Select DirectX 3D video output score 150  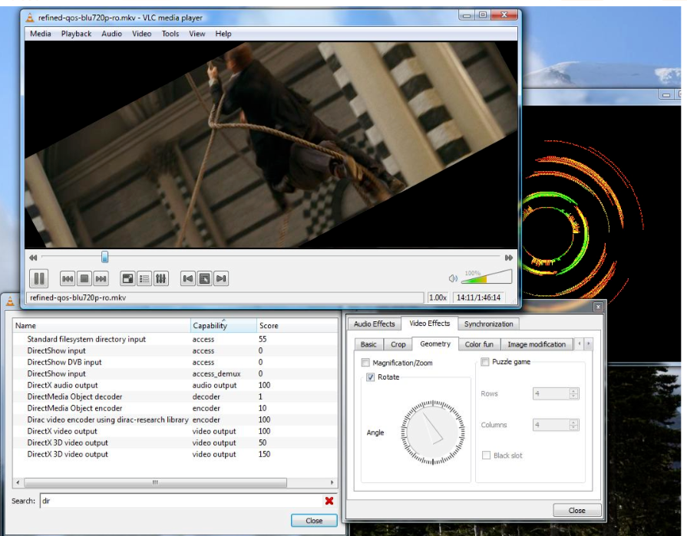pos(175,454)
